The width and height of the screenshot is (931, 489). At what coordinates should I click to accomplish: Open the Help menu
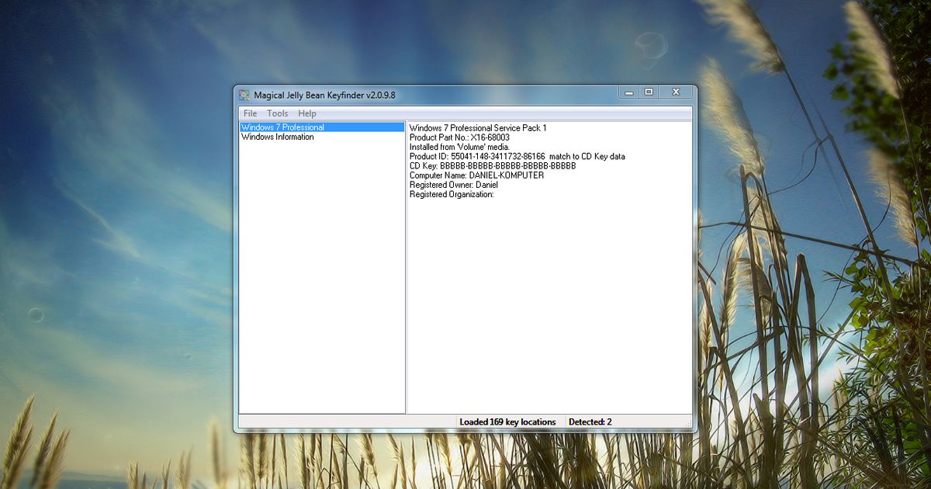point(307,113)
